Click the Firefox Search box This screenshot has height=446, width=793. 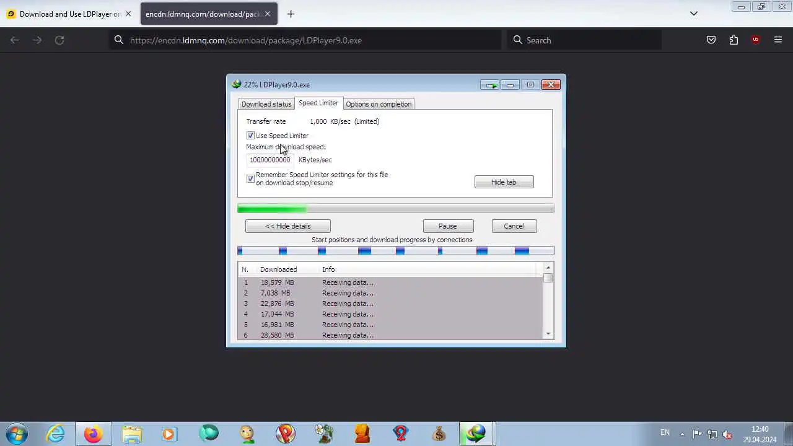click(x=584, y=40)
